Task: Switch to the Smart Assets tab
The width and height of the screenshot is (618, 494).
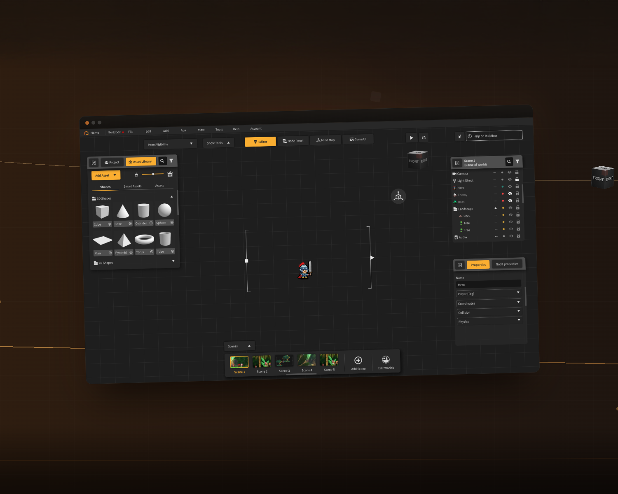Action: [x=132, y=186]
